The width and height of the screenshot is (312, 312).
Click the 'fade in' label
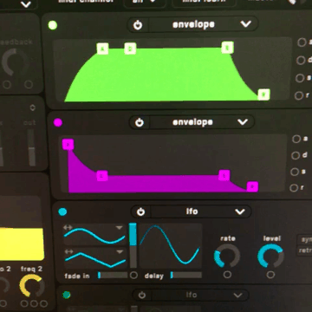click(77, 276)
